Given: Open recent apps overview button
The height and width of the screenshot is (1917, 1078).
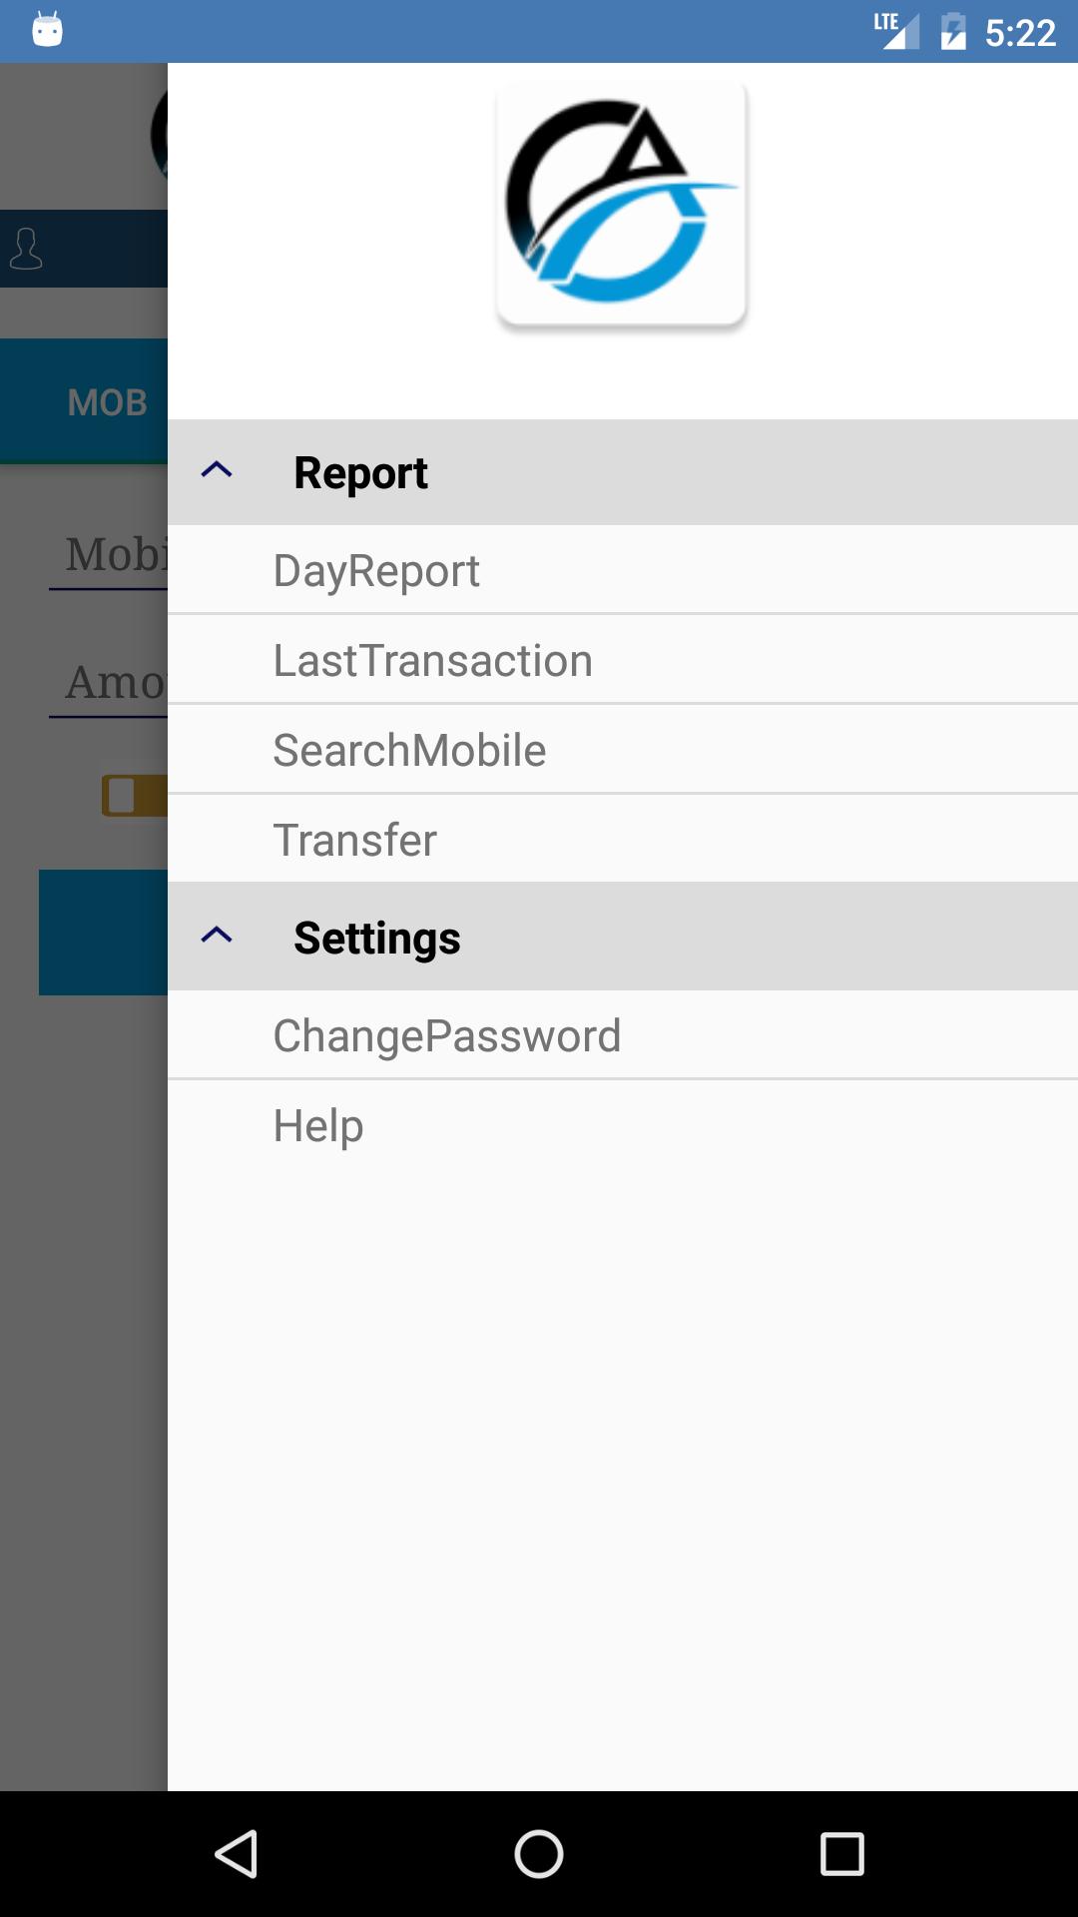Looking at the screenshot, I should point(841,1854).
